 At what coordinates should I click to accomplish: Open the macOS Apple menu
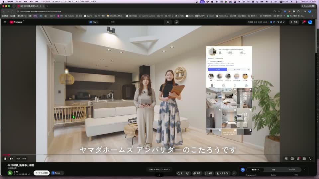[3, 2]
